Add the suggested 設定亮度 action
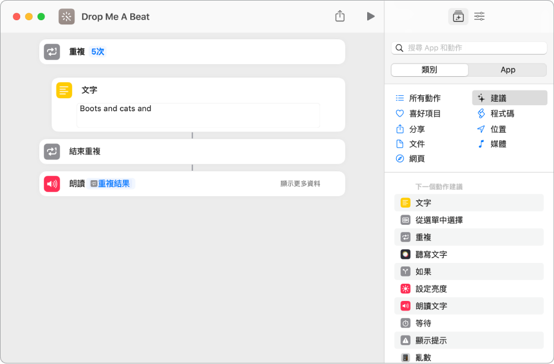554x364 pixels. 469,289
